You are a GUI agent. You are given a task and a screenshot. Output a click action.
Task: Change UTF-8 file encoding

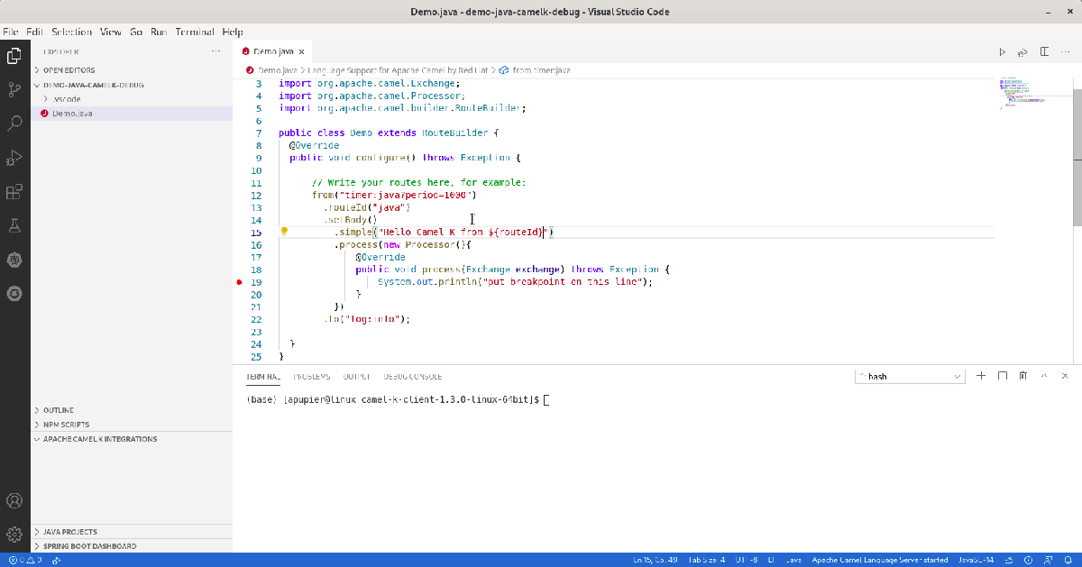747,560
